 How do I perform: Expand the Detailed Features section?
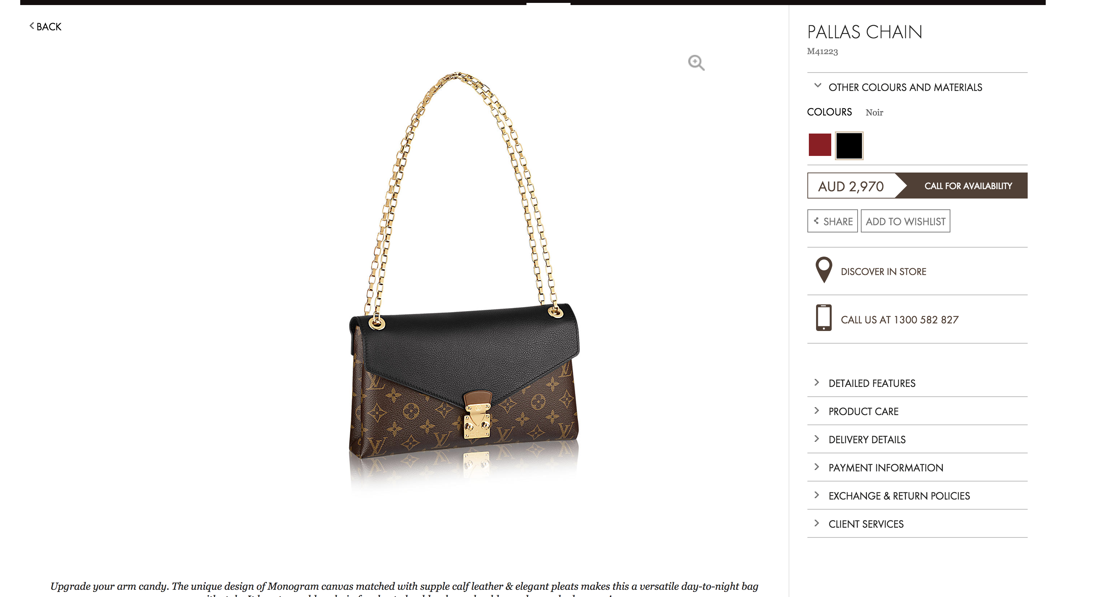[x=917, y=383]
